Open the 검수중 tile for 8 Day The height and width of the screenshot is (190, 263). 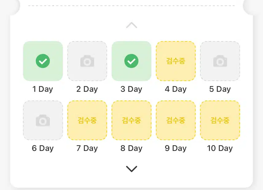pos(131,120)
